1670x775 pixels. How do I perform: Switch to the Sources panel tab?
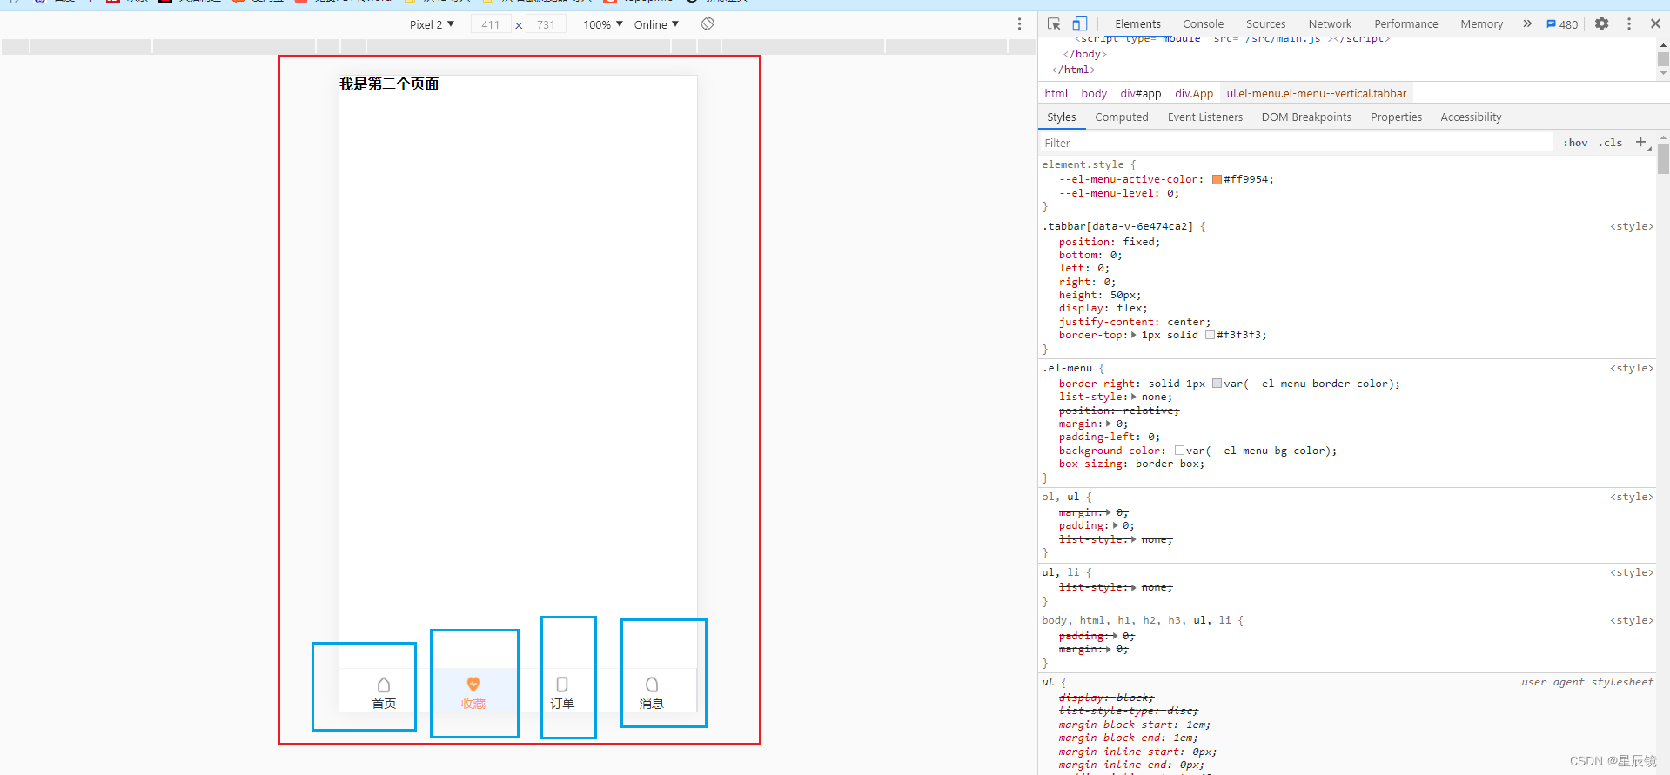(x=1265, y=24)
